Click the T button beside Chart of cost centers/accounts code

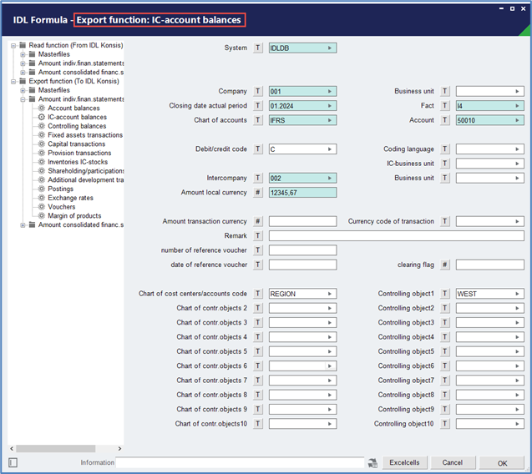[x=258, y=294]
